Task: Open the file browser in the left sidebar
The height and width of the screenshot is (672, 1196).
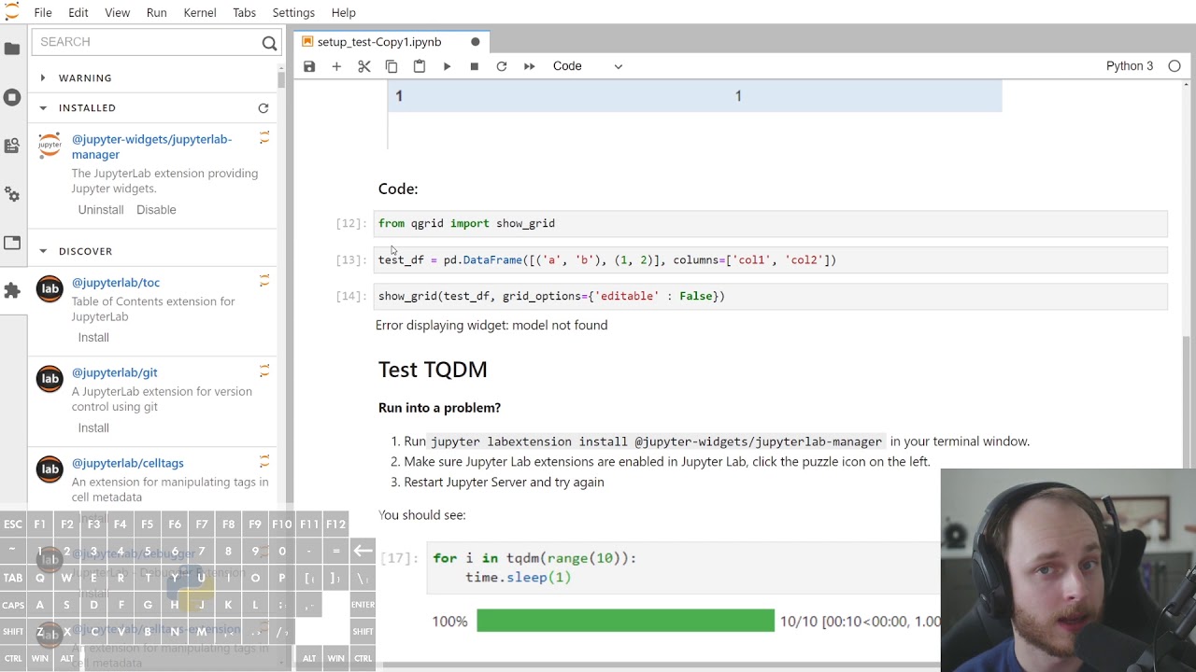Action: 12,49
